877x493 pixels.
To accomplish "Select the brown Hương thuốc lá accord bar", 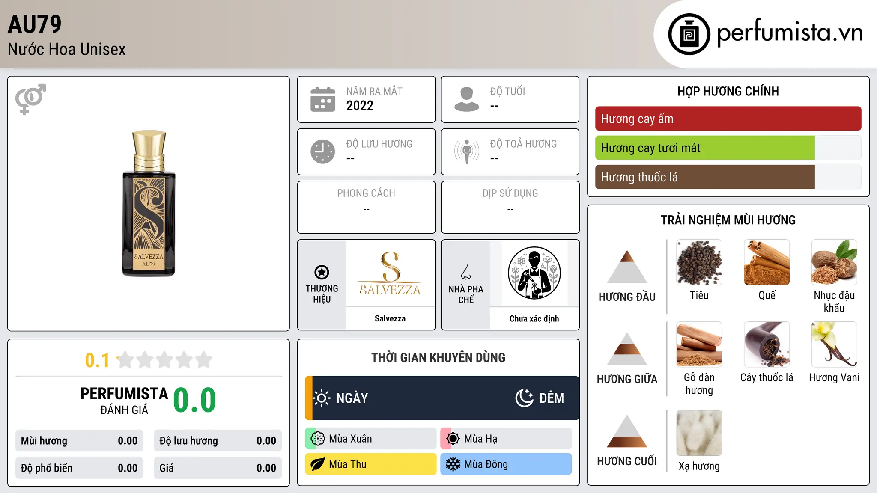I will pyautogui.click(x=728, y=177).
